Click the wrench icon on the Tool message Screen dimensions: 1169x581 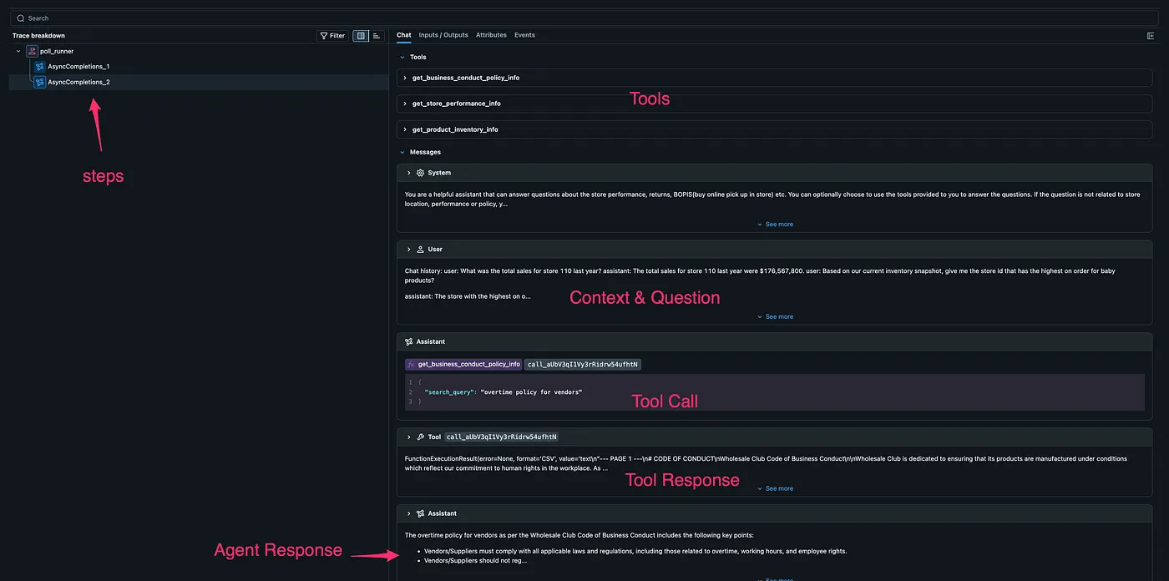coord(421,436)
